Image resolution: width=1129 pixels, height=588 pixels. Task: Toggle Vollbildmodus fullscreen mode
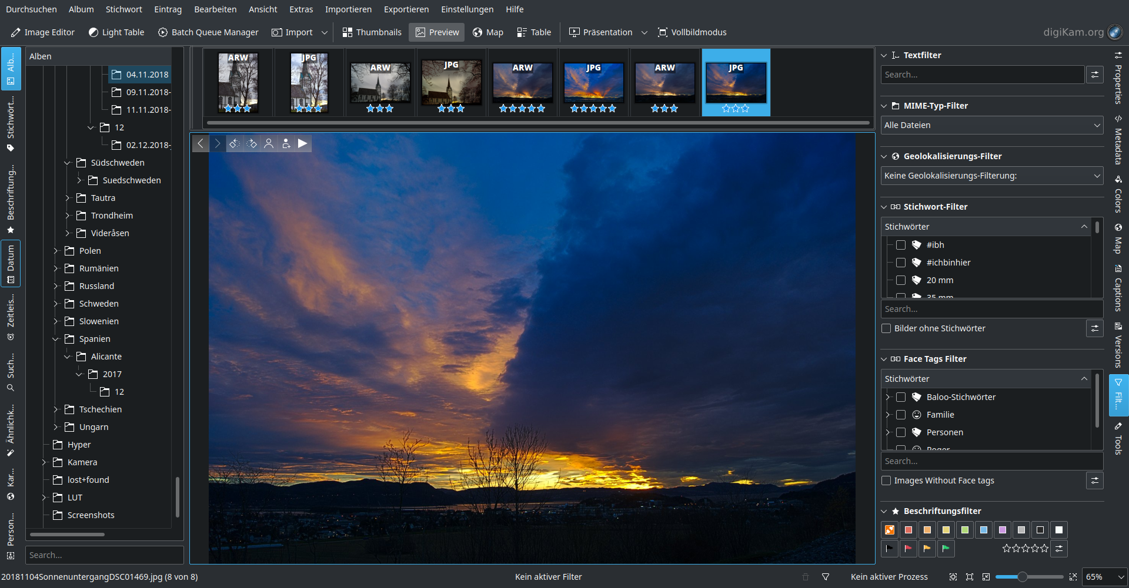pyautogui.click(x=692, y=32)
